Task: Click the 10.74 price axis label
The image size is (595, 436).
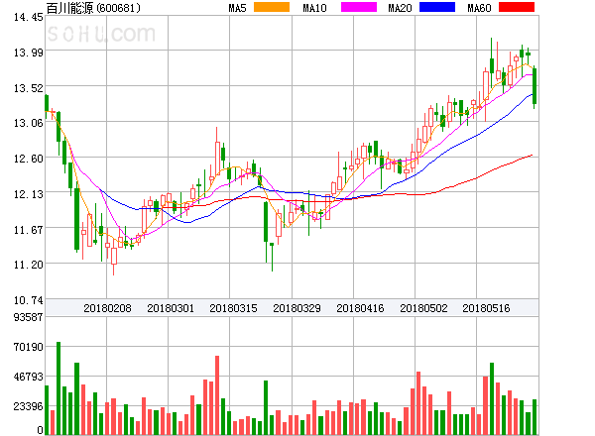Action: (x=29, y=300)
